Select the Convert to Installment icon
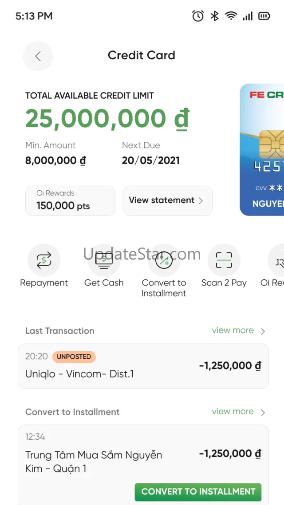The image size is (284, 505). click(164, 260)
